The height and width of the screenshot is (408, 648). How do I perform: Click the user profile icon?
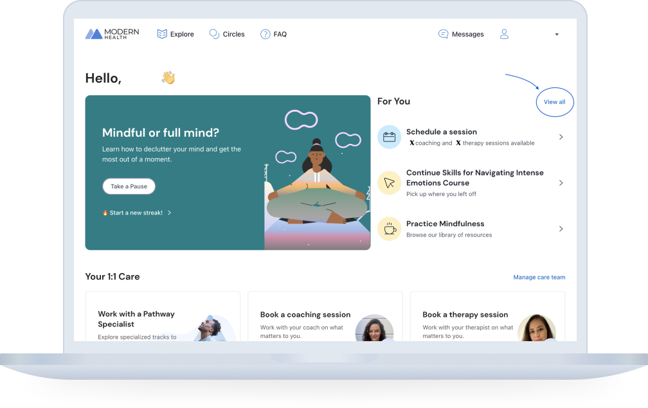(x=504, y=34)
